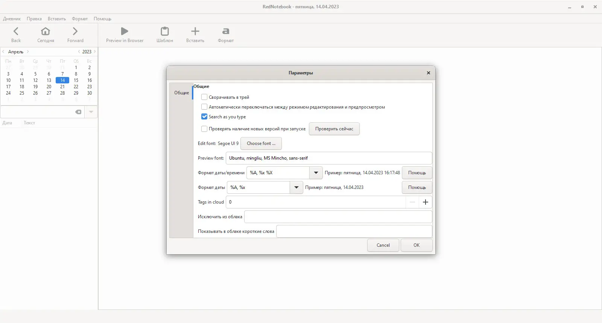Select the Общие tab in Параметры

181,93
